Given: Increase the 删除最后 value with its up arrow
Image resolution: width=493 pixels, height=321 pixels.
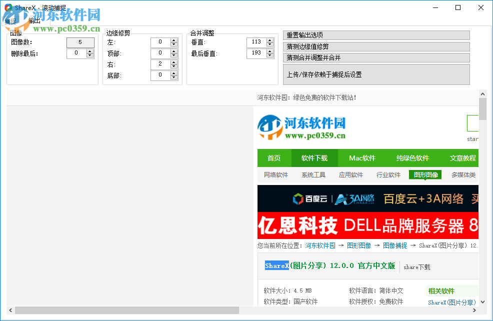Looking at the screenshot, I should [89, 50].
